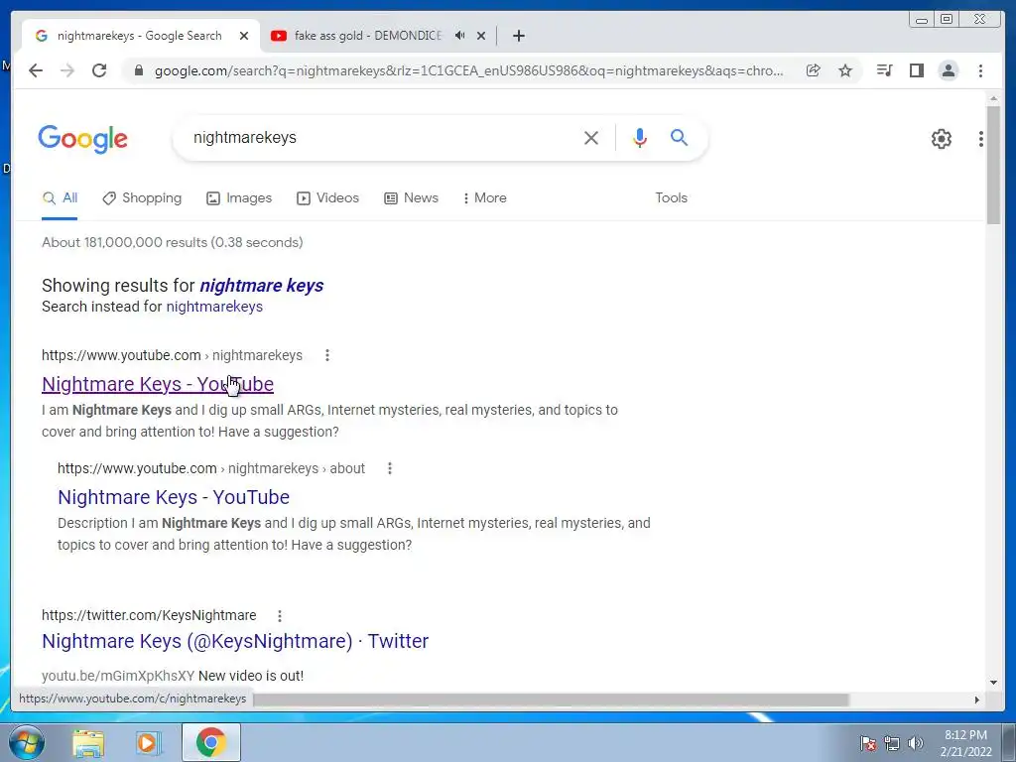Mute the YouTube tab audio icon
The width and height of the screenshot is (1016, 762).
coord(460,36)
